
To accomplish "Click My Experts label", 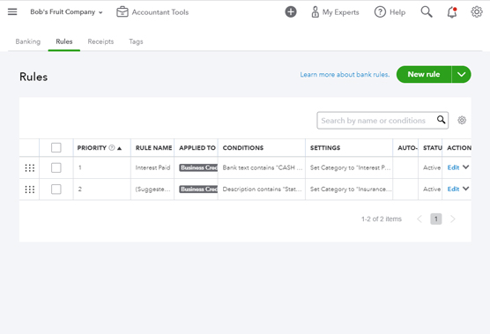I will [x=341, y=12].
